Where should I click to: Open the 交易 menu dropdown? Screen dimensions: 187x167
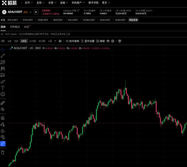pos(52,3)
